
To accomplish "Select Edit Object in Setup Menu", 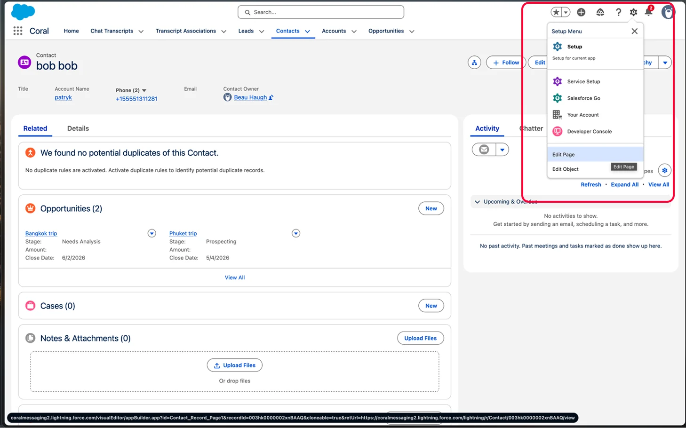I will 595,169.
